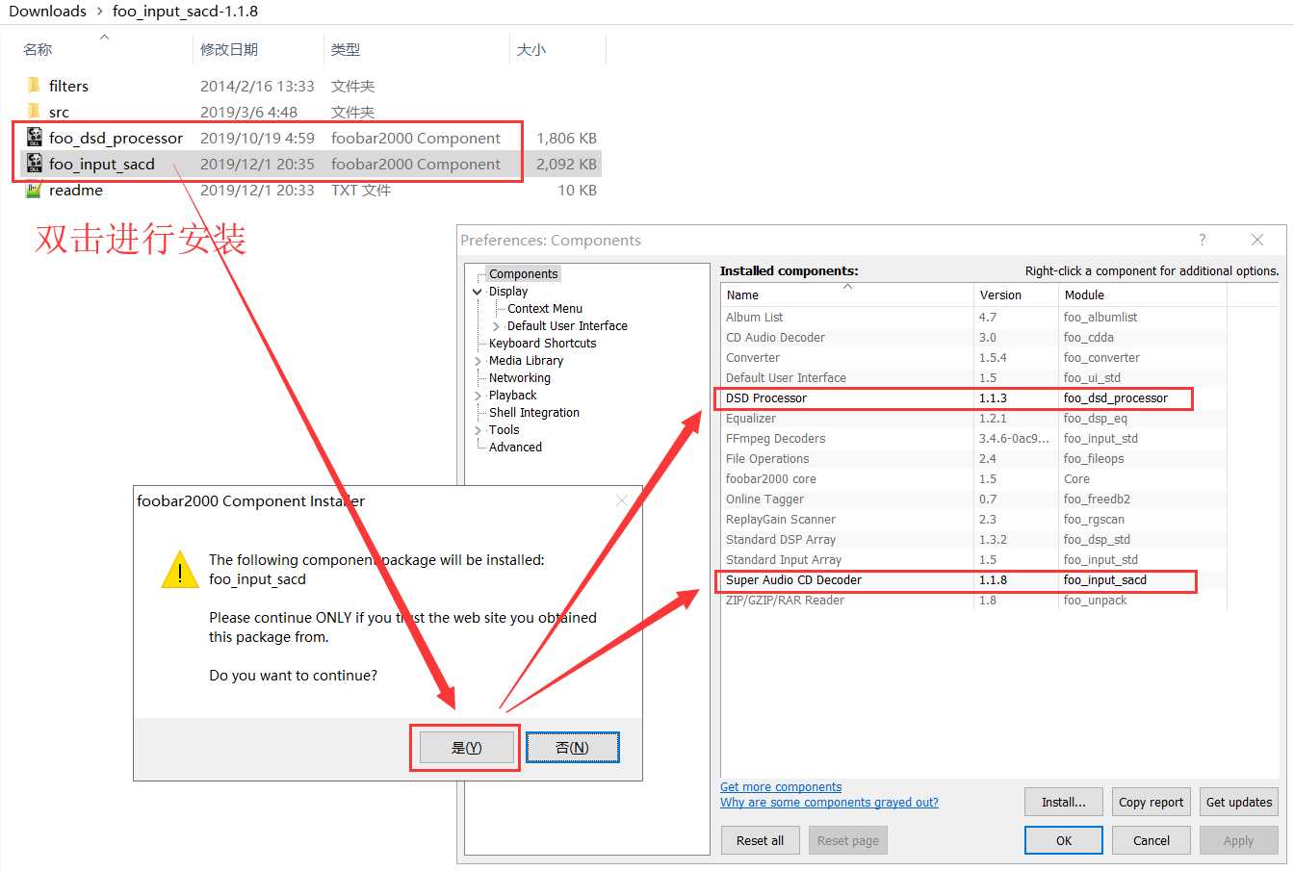Select Networking preferences page
Screen dimensions: 1294x871
(520, 378)
